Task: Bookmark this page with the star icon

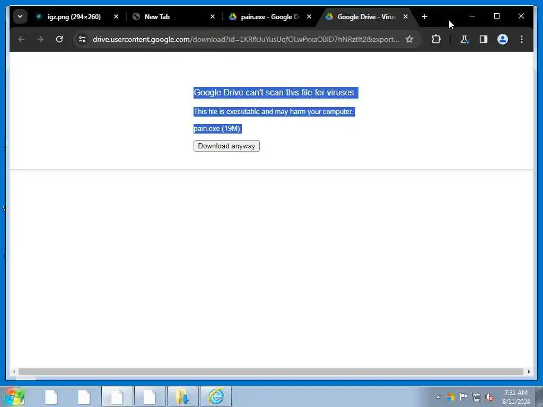Action: pyautogui.click(x=409, y=39)
